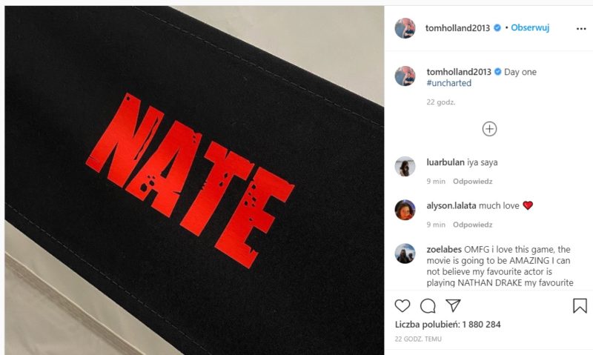Viewport: 593px width, 355px height.
Task: Open zoelabes username link
Action: 444,250
